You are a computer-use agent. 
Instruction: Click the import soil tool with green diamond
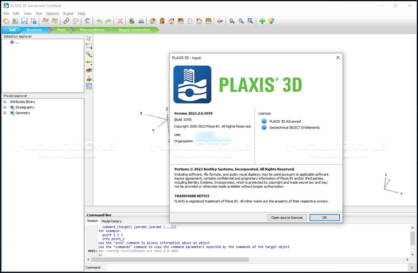point(89,79)
